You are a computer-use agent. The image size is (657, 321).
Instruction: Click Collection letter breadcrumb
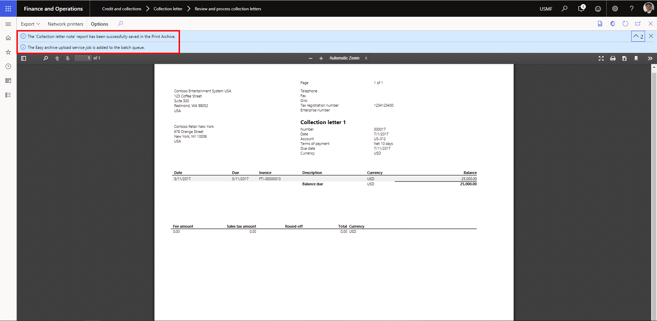[x=168, y=9]
